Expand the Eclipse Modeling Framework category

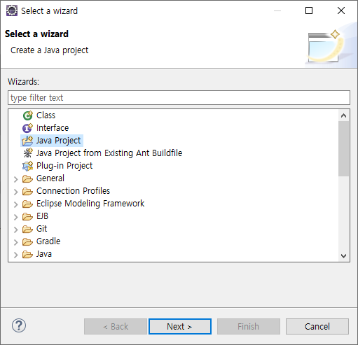point(15,204)
